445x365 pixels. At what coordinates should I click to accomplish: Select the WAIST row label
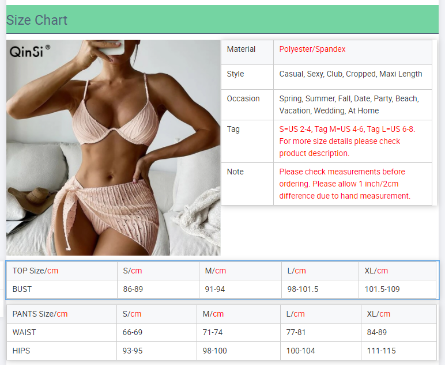24,332
